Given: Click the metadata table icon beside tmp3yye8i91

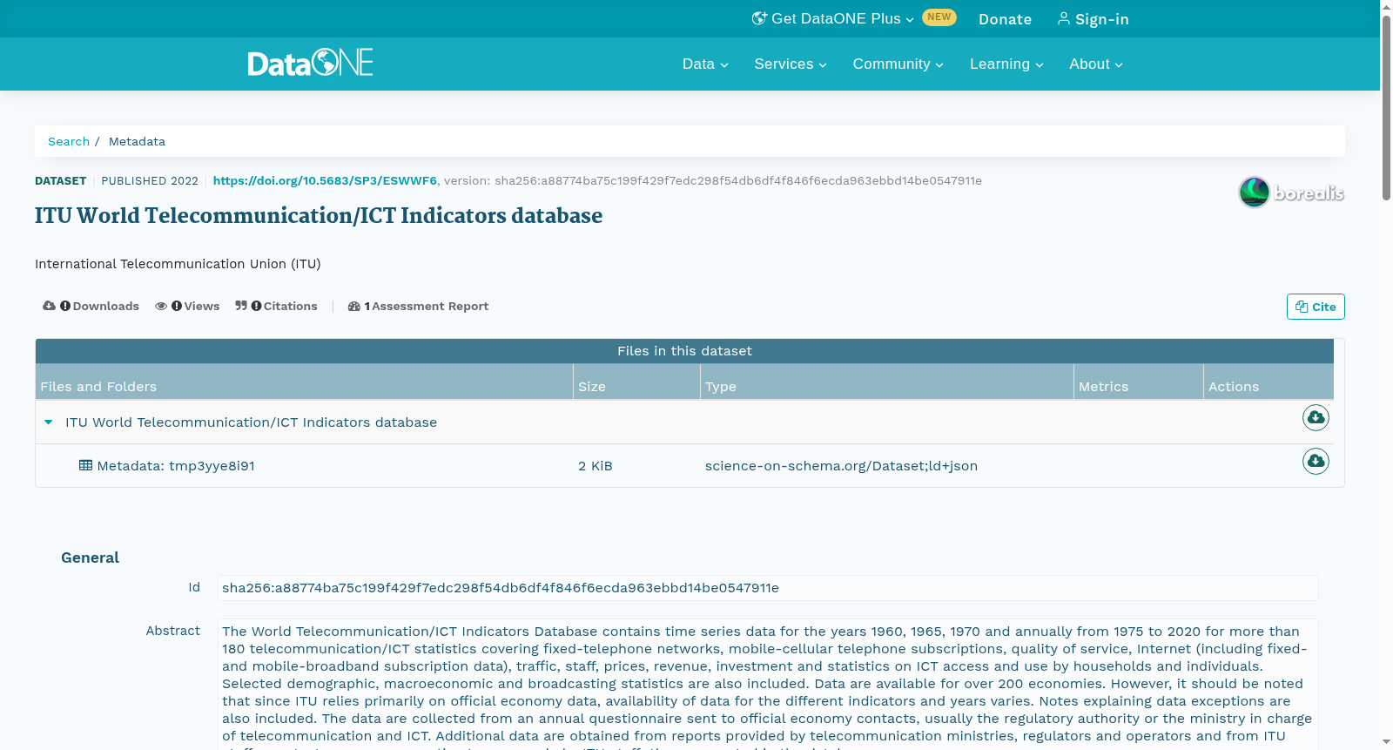Looking at the screenshot, I should pos(85,465).
